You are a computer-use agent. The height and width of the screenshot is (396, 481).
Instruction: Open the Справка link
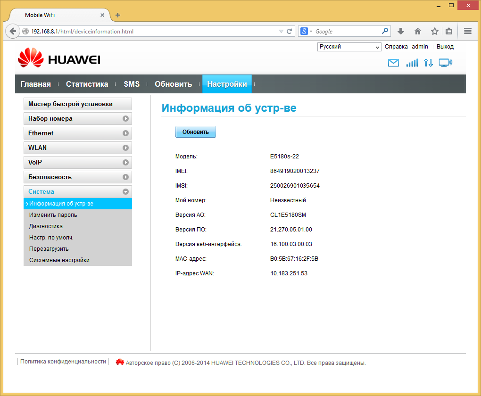tap(396, 47)
